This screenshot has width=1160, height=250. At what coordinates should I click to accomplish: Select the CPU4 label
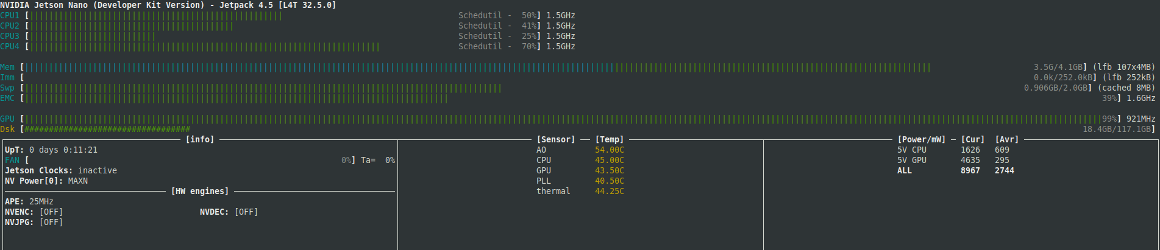point(10,47)
